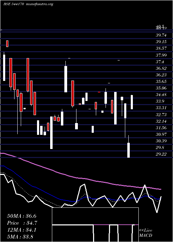Click the 35.65 price axis label
This screenshot has height=242, width=173.
(x=161, y=82)
